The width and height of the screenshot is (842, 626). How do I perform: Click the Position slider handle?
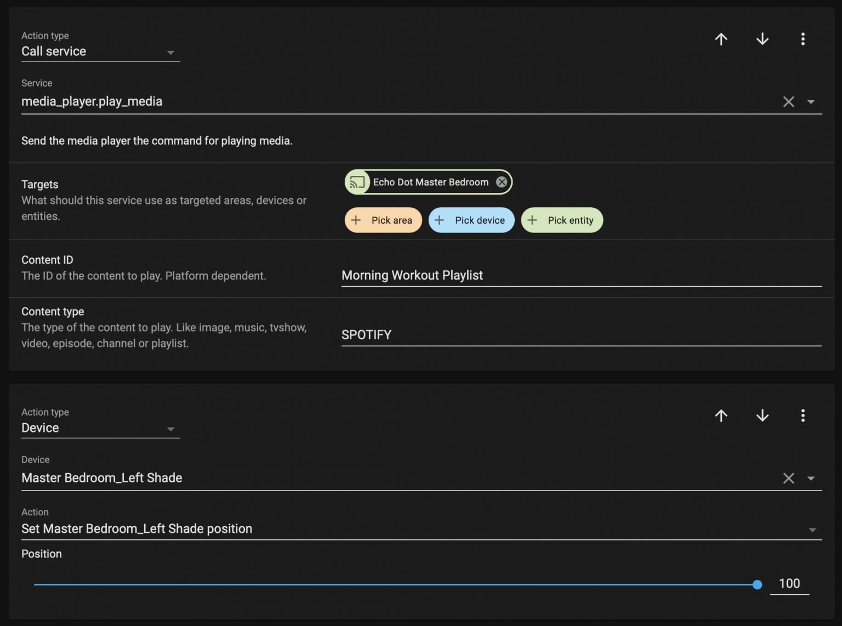[x=757, y=585]
